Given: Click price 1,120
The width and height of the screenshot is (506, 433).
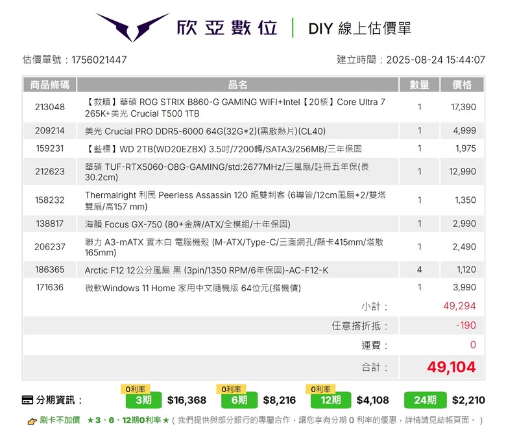Looking at the screenshot, I should click(x=466, y=270).
